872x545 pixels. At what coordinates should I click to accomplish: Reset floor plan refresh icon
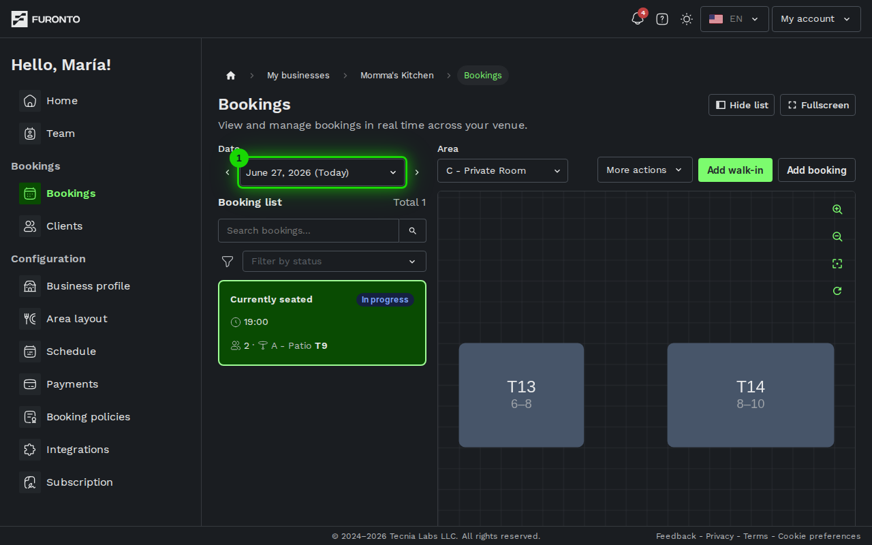tap(837, 291)
